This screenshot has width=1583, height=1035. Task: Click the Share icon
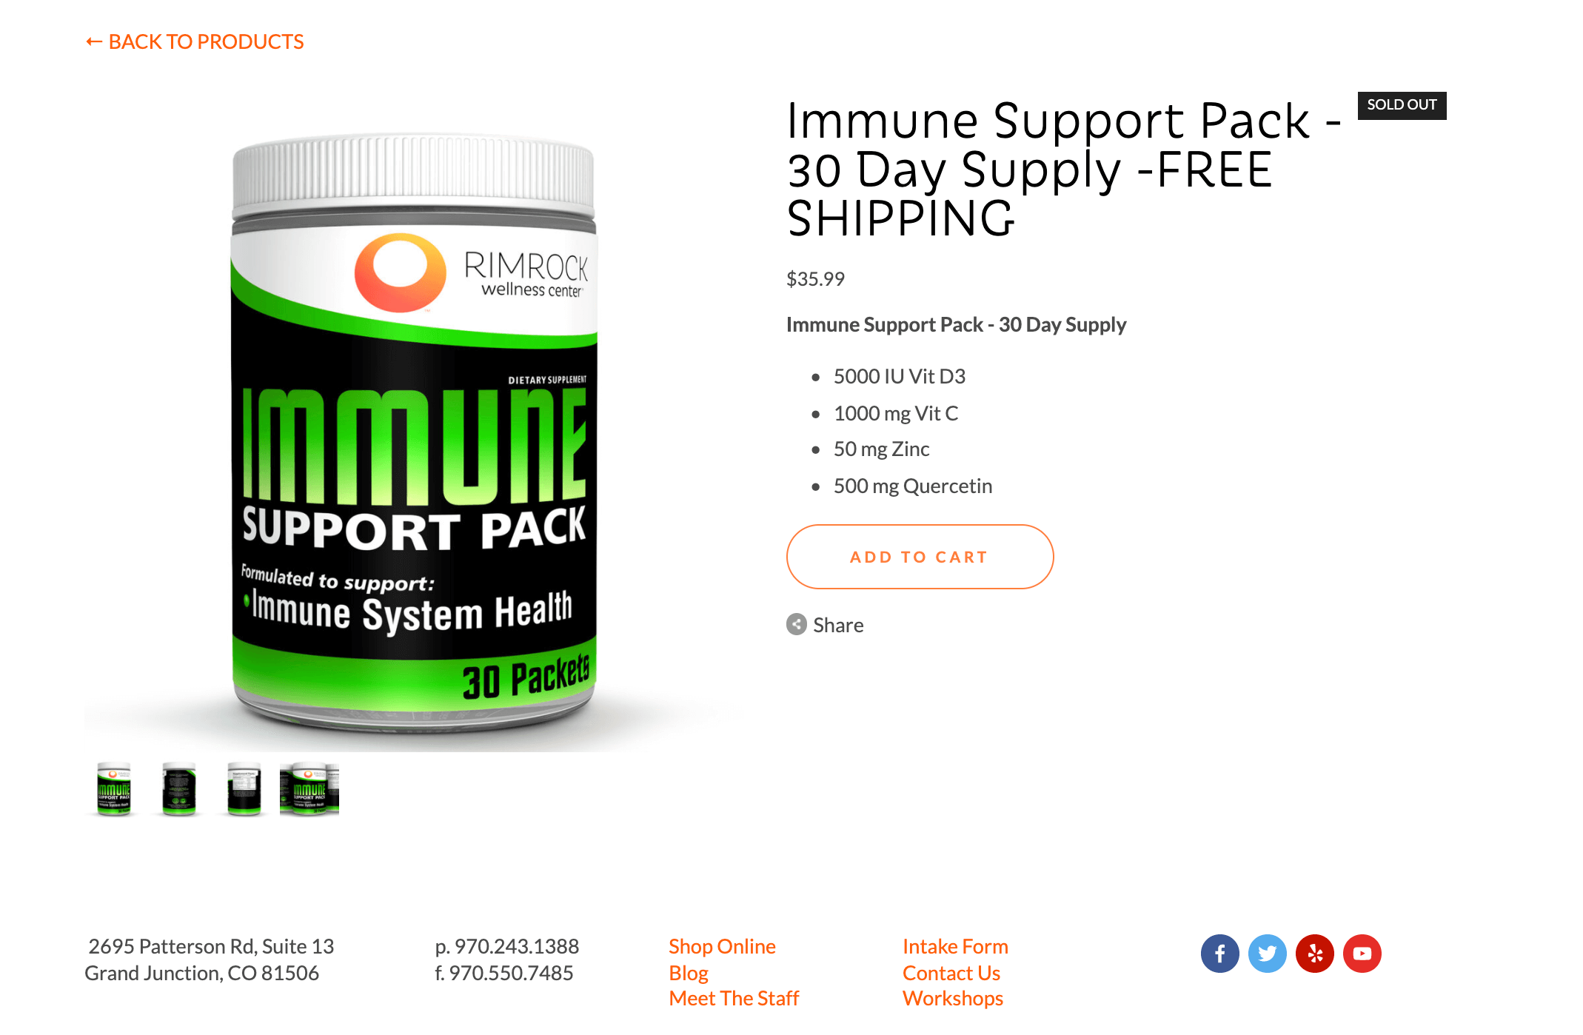(796, 624)
